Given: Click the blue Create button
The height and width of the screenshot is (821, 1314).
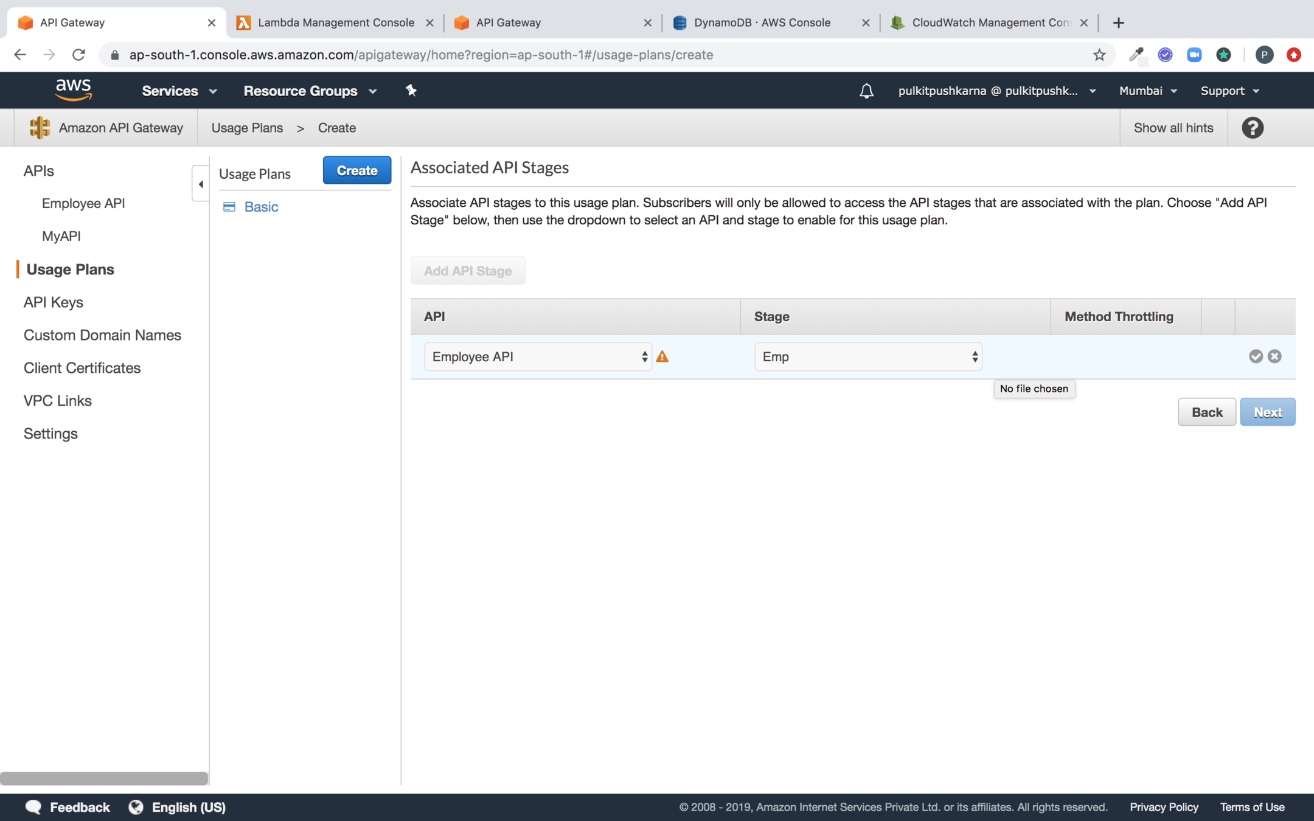Looking at the screenshot, I should pos(357,171).
